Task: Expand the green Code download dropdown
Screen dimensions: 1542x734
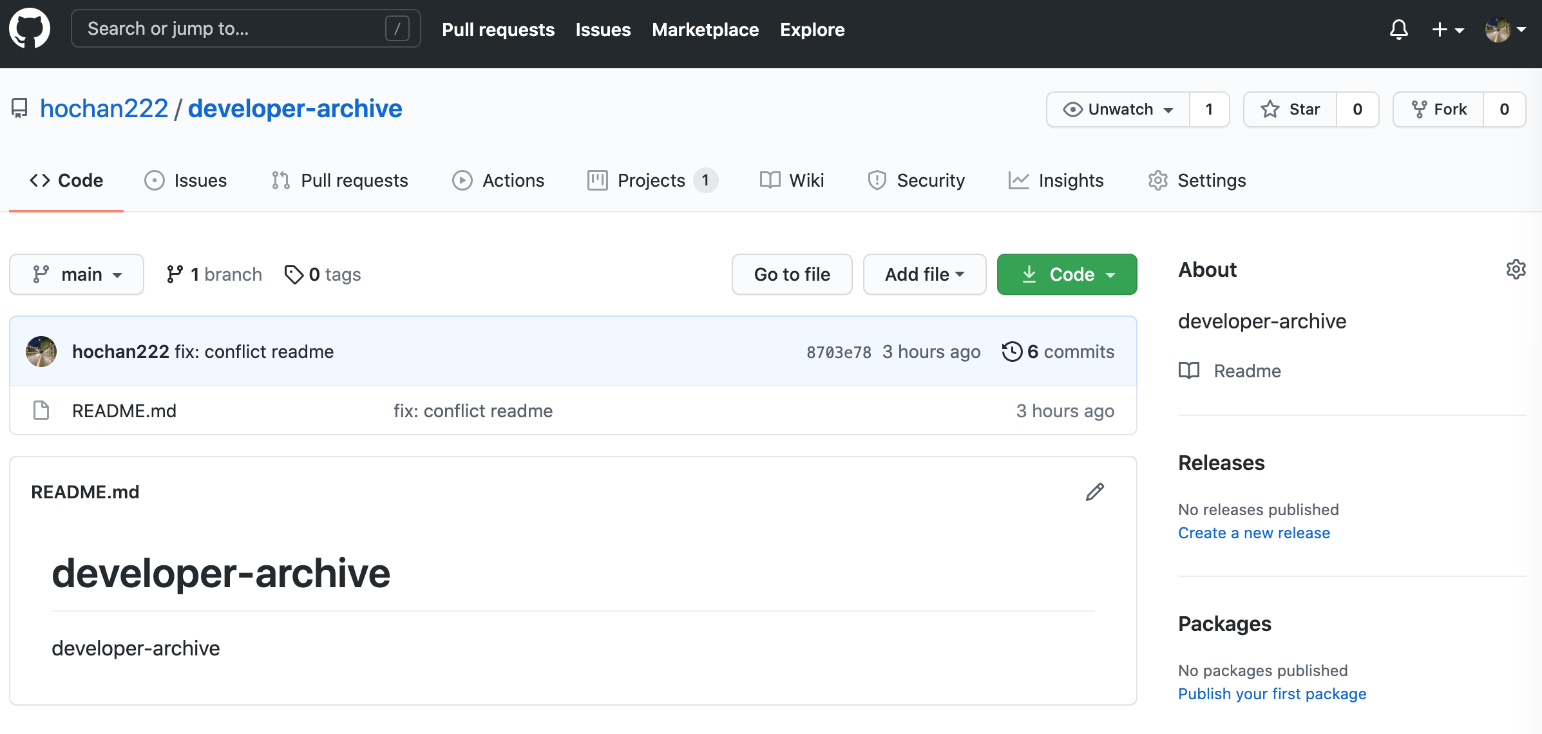Action: (1067, 274)
